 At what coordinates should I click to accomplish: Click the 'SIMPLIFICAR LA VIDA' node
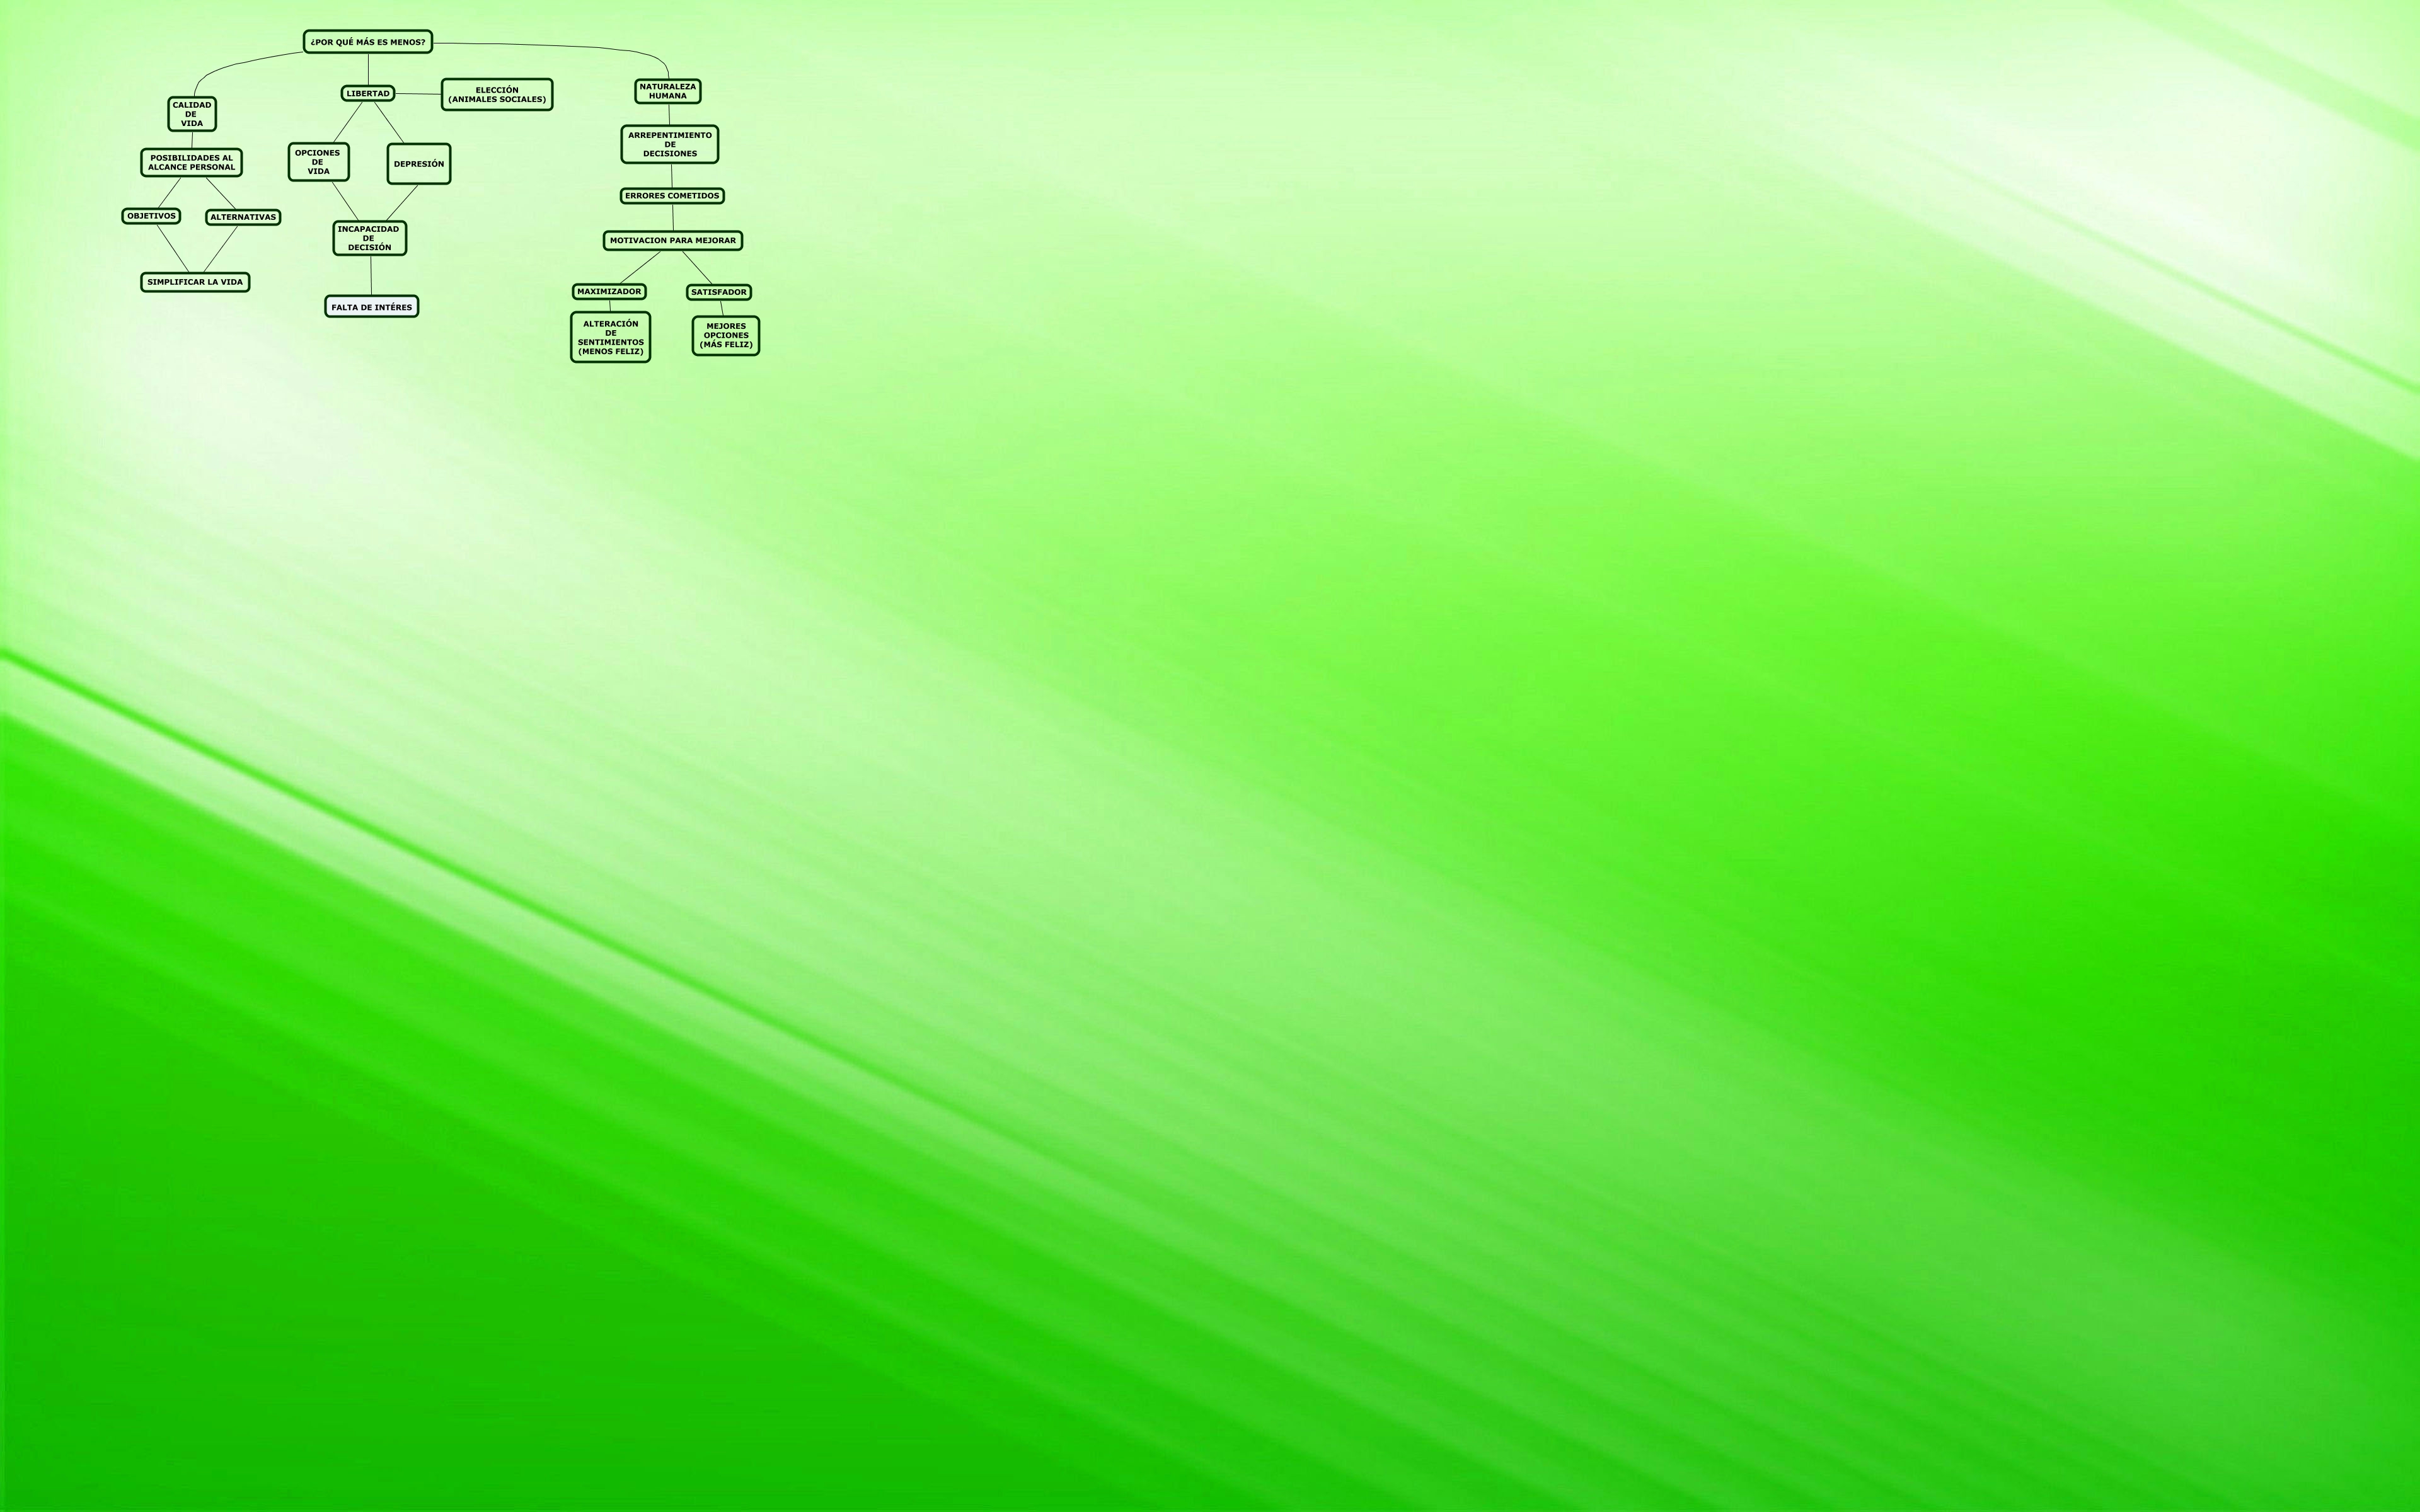pyautogui.click(x=195, y=282)
